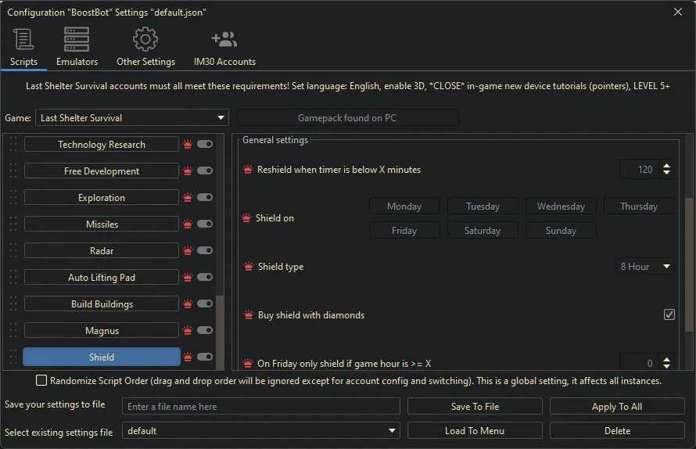The width and height of the screenshot is (696, 449).
Task: Select the Auto Lifting Pad script
Action: (102, 278)
